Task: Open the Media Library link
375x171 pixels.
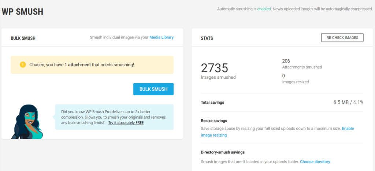Action: click(161, 37)
